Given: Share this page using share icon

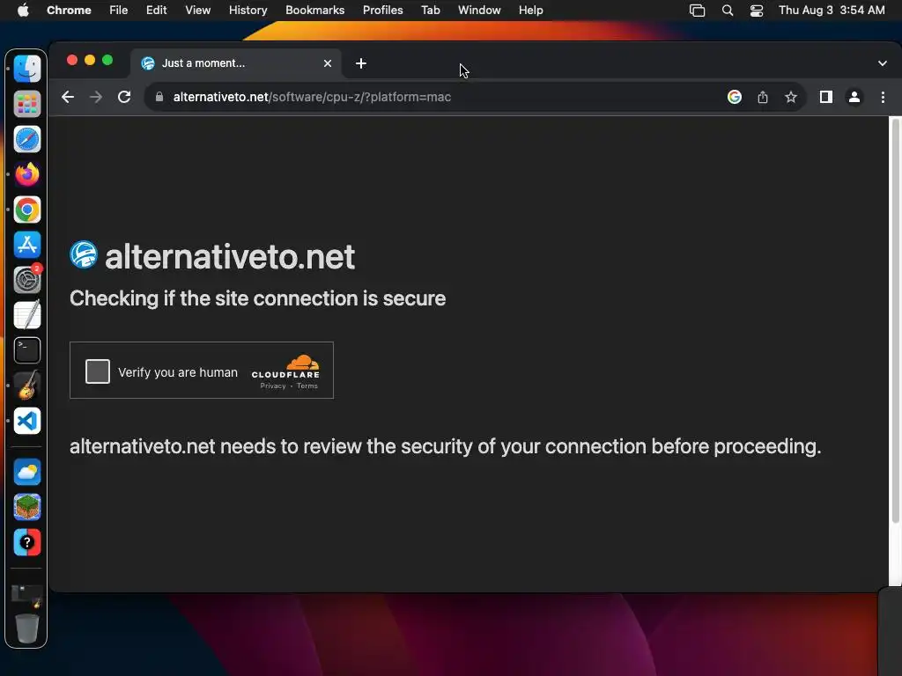Looking at the screenshot, I should click(763, 97).
